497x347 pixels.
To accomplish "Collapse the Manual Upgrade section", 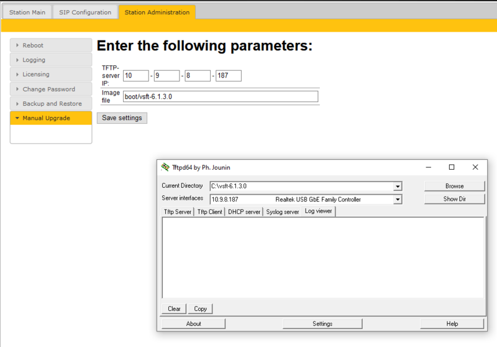I will pos(51,118).
